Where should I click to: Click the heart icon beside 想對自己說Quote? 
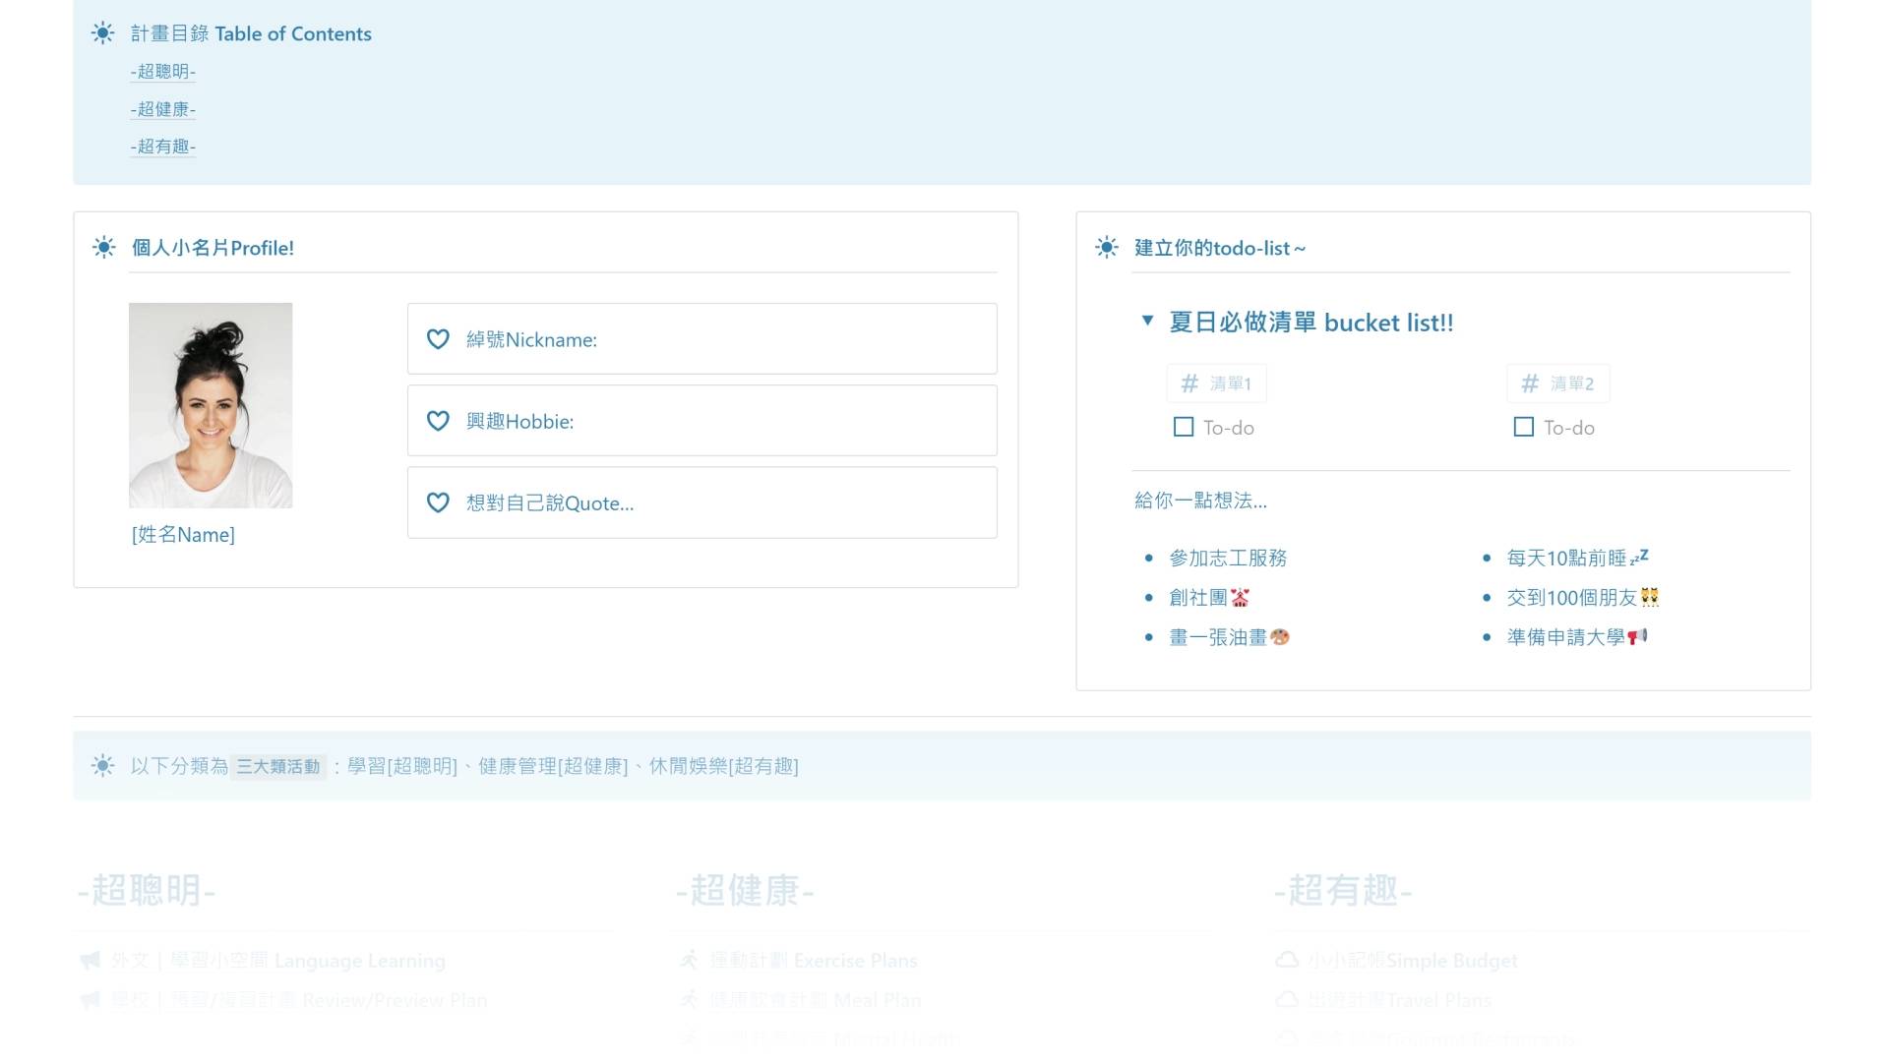(x=438, y=502)
